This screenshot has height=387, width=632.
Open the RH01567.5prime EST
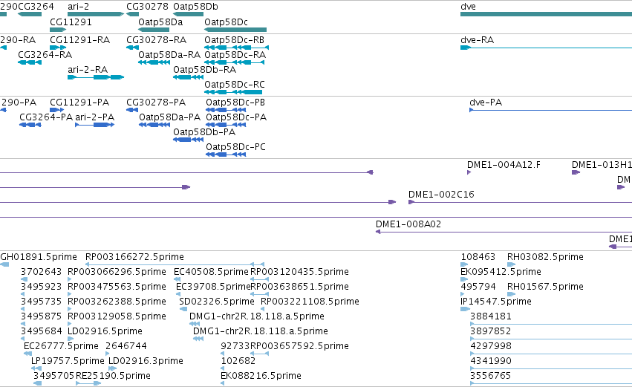(x=545, y=287)
